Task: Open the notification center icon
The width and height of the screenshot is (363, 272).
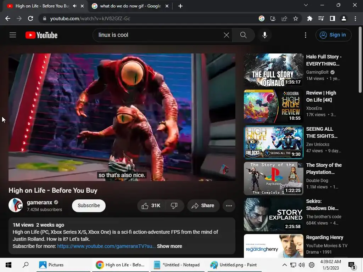Action: click(352, 265)
